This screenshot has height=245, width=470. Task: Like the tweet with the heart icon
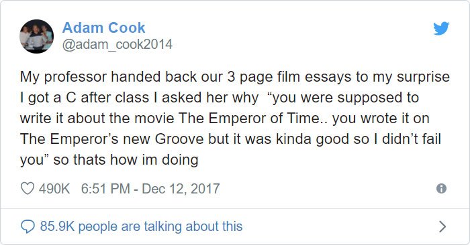click(28, 189)
